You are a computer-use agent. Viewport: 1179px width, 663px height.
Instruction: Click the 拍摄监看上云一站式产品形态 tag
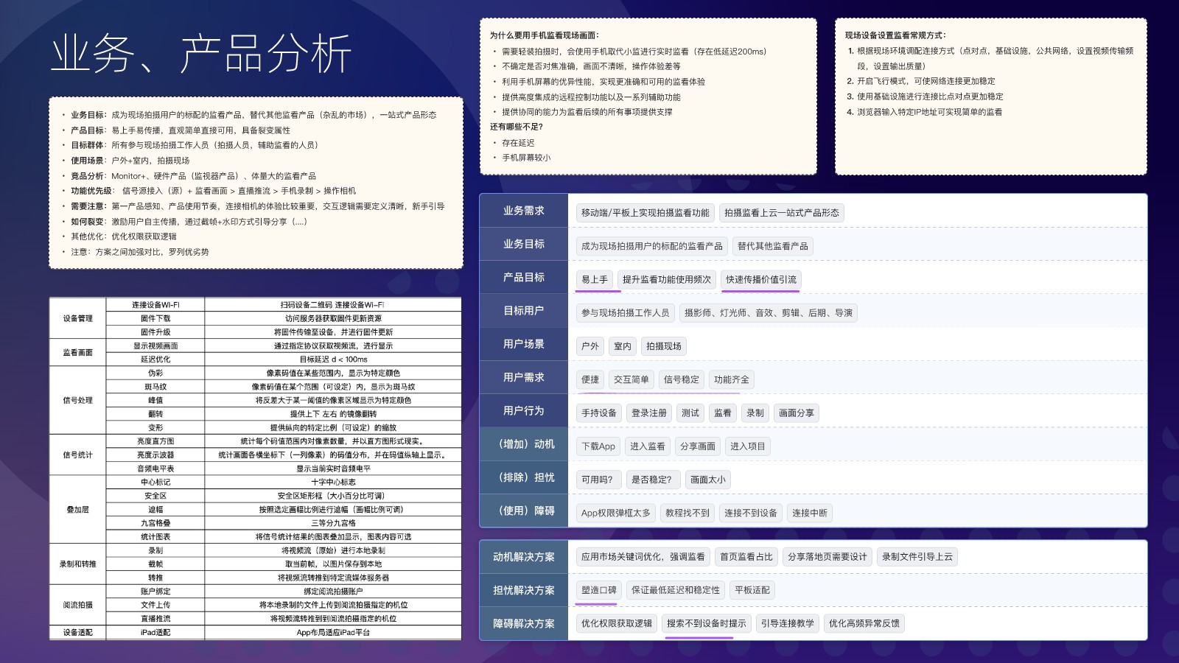coord(782,213)
